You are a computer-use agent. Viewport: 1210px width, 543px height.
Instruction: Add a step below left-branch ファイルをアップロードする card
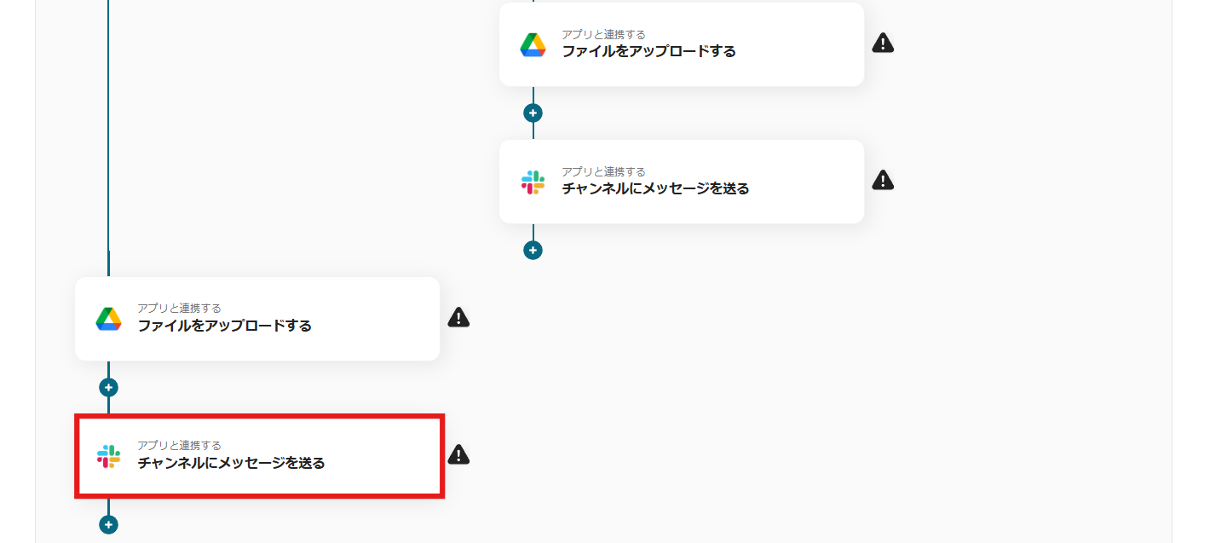coord(108,387)
